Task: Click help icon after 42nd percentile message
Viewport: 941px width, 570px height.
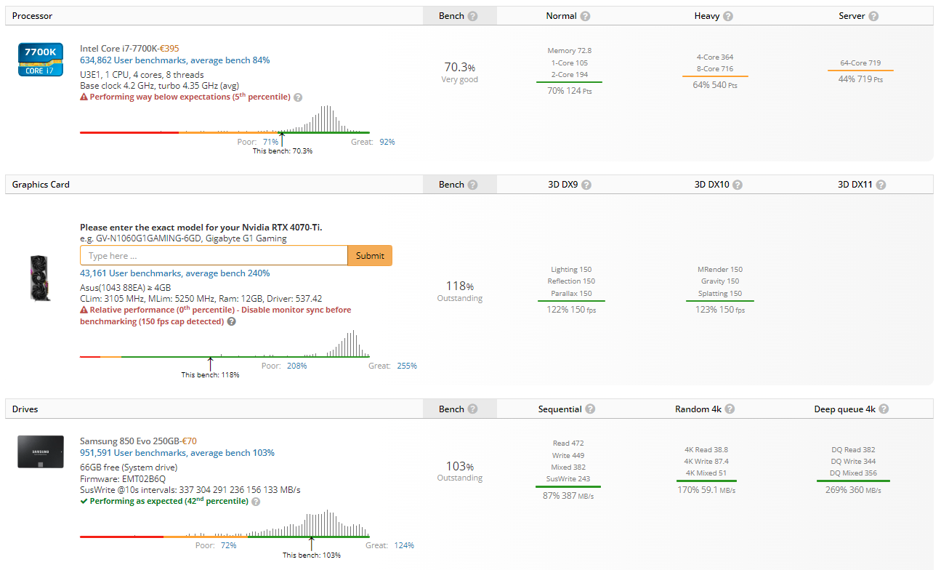Action: (256, 502)
